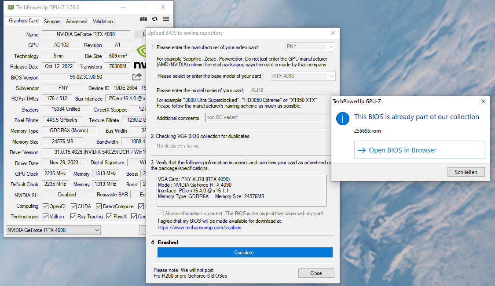Toggle the OpenCL checkbox
This screenshot has height=286, width=495.
click(45, 206)
